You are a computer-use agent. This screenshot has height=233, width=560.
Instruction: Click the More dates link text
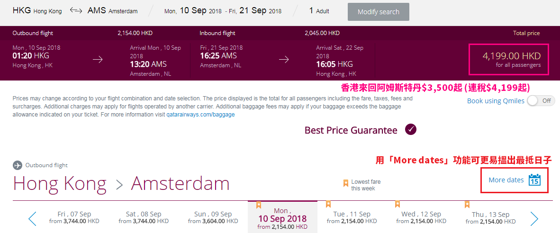[x=506, y=180]
